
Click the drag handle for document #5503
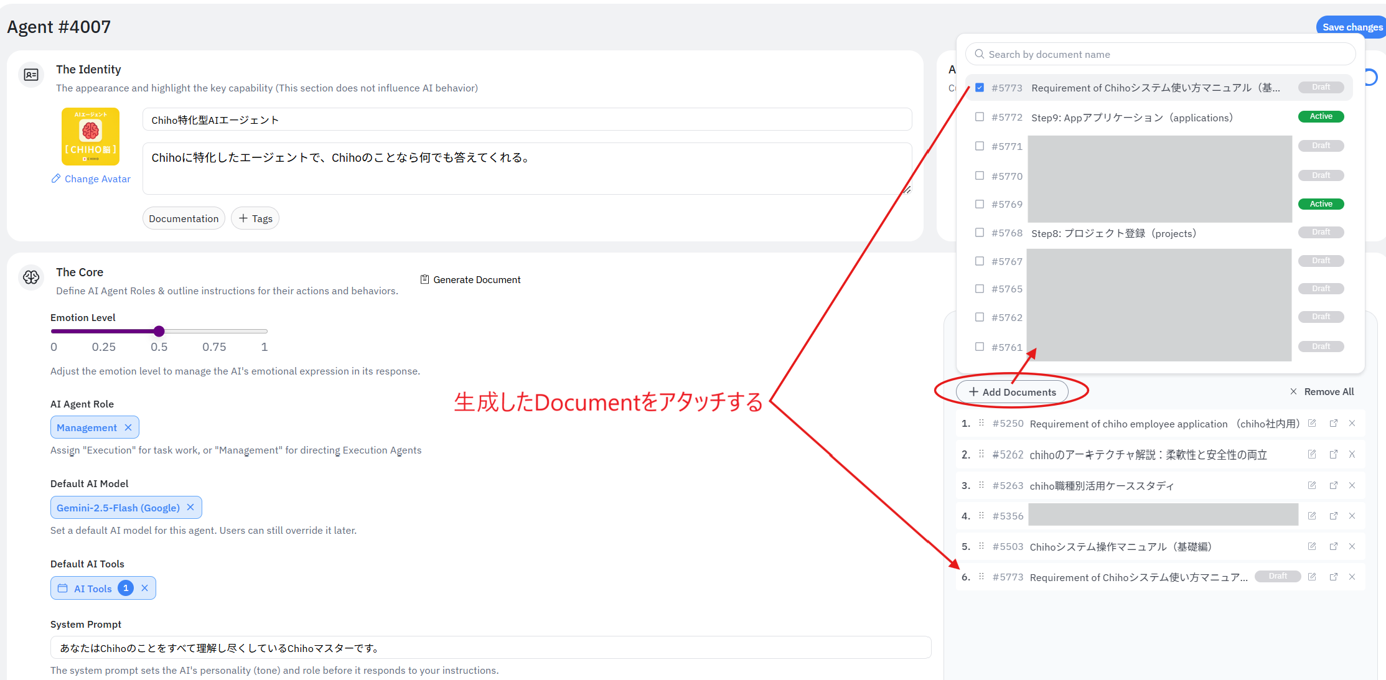click(981, 546)
